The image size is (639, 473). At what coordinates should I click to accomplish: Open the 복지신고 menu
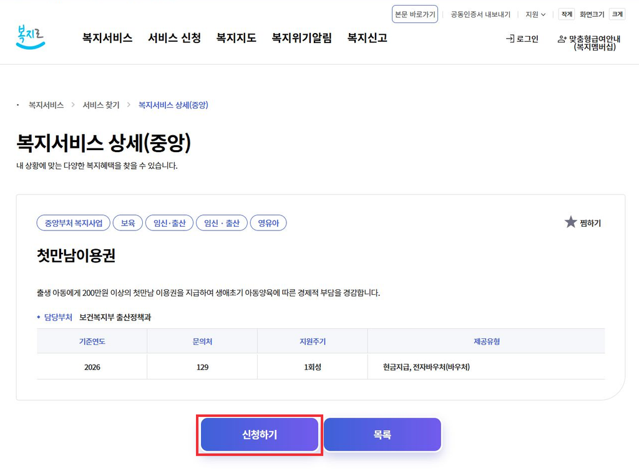pos(367,38)
